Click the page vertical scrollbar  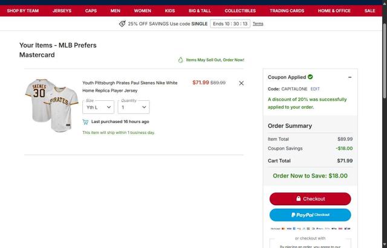(384, 121)
